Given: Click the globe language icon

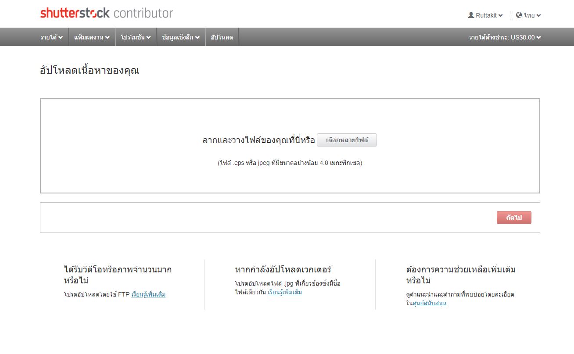Looking at the screenshot, I should pyautogui.click(x=519, y=15).
